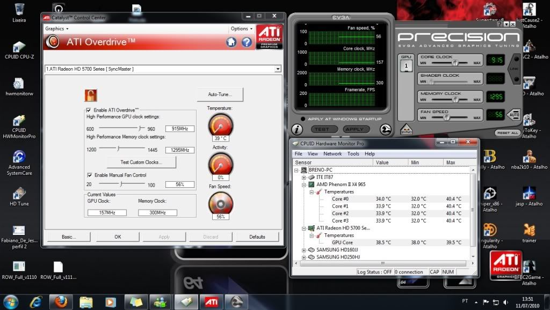Viewport: 550px width, 310px height.
Task: Click the EVGA Precision SYNC triangle icon
Action: (406, 130)
